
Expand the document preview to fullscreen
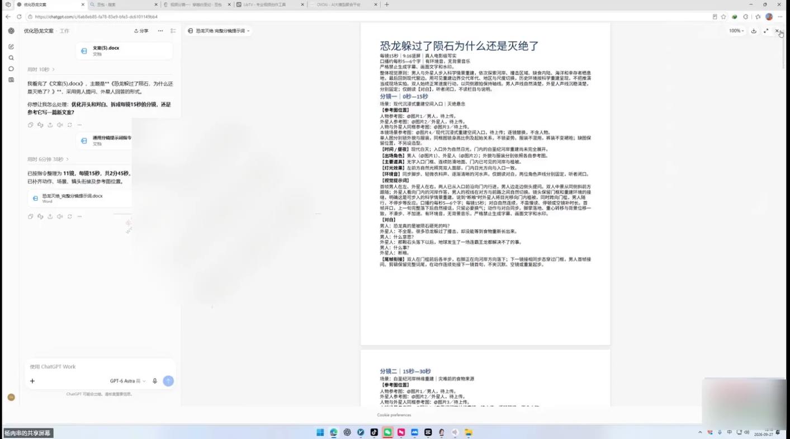tap(766, 31)
